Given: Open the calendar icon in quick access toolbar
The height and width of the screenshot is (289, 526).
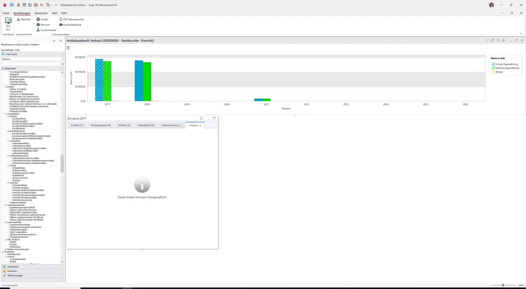Looking at the screenshot, I should click(24, 5).
